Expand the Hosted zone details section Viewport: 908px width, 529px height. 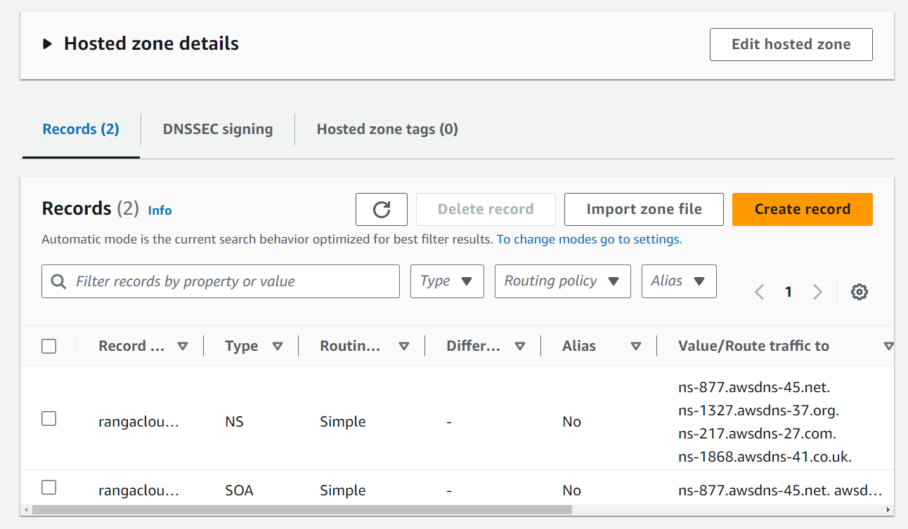click(x=47, y=43)
